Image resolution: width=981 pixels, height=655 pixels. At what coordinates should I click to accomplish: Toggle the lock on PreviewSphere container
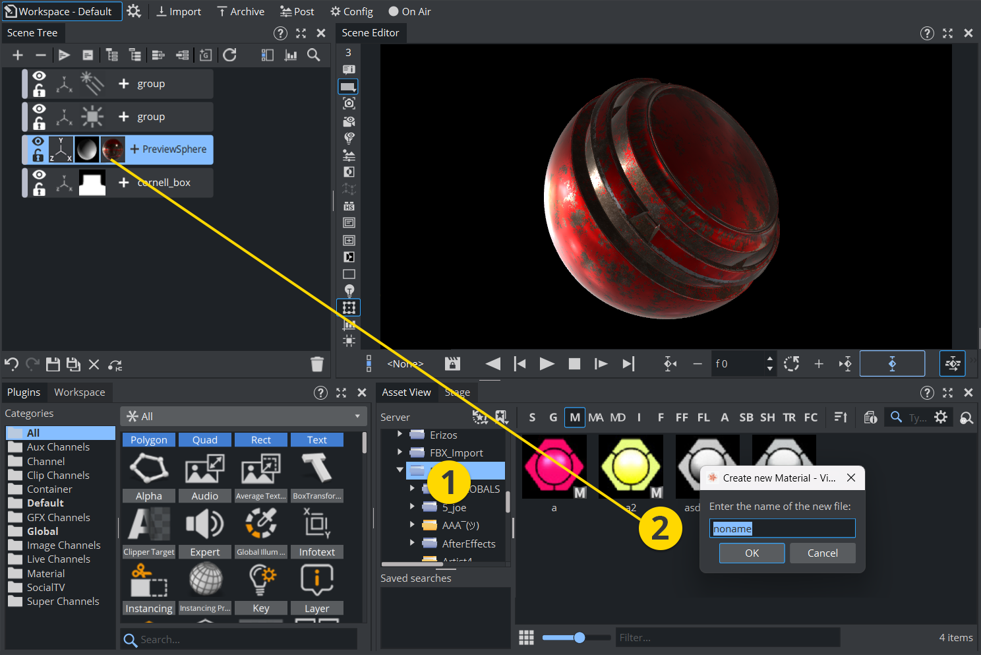[x=38, y=156]
